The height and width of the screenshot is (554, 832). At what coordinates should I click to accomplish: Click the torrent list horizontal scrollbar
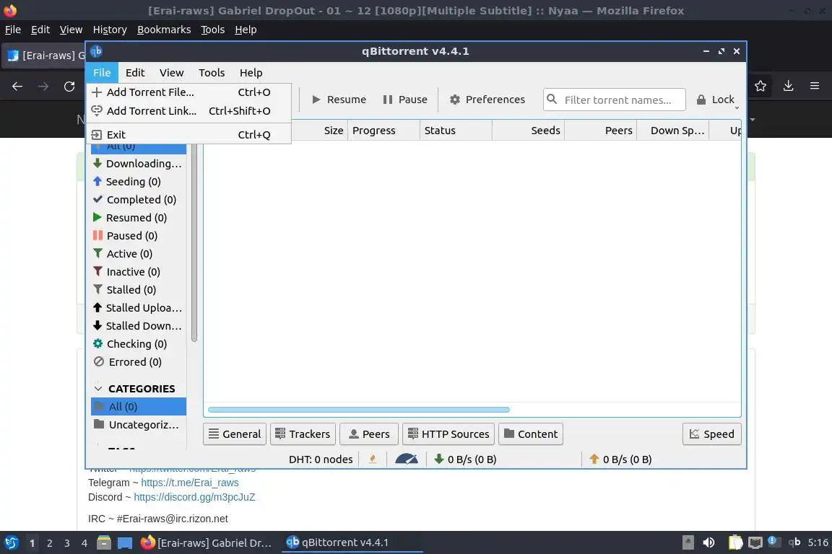coord(359,410)
